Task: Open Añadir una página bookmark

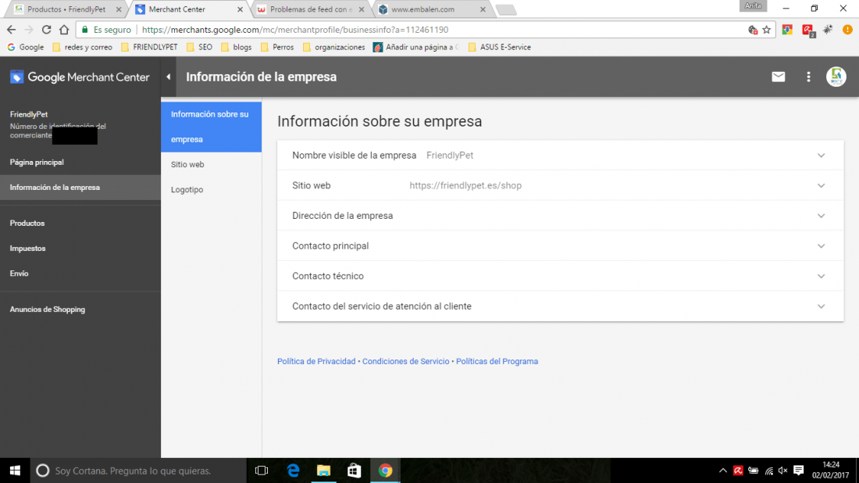Action: pos(416,47)
